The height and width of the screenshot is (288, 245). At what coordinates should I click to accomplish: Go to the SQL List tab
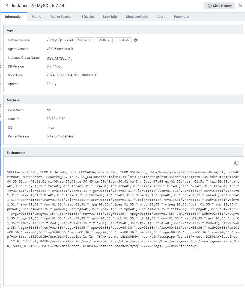[88, 17]
